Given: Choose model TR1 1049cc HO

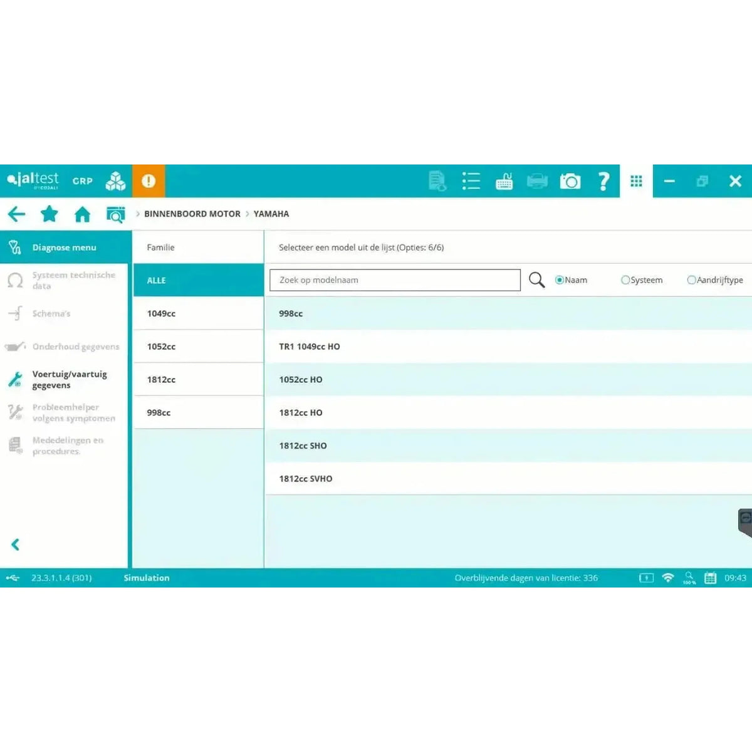Looking at the screenshot, I should [508, 347].
